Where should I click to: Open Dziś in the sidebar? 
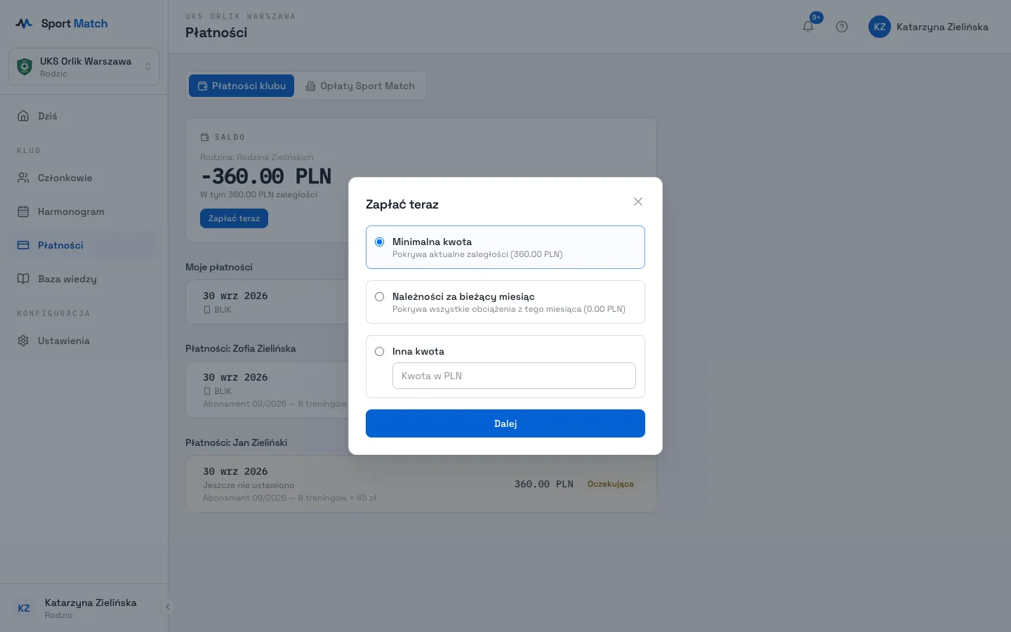[84, 116]
